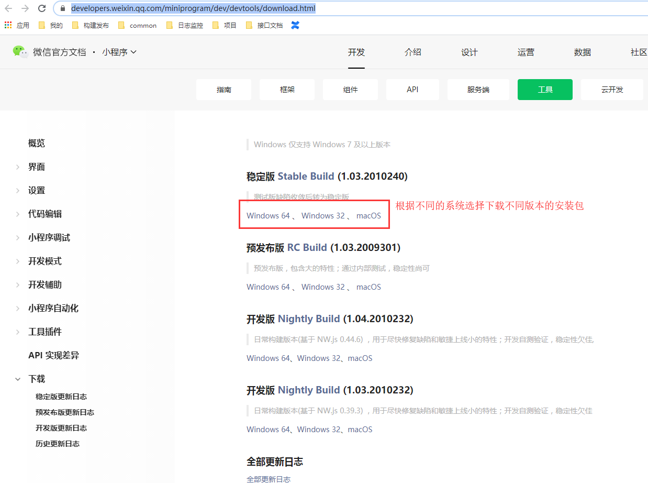Viewport: 648px width, 483px height.
Task: Click the 组件 button
Action: point(351,90)
